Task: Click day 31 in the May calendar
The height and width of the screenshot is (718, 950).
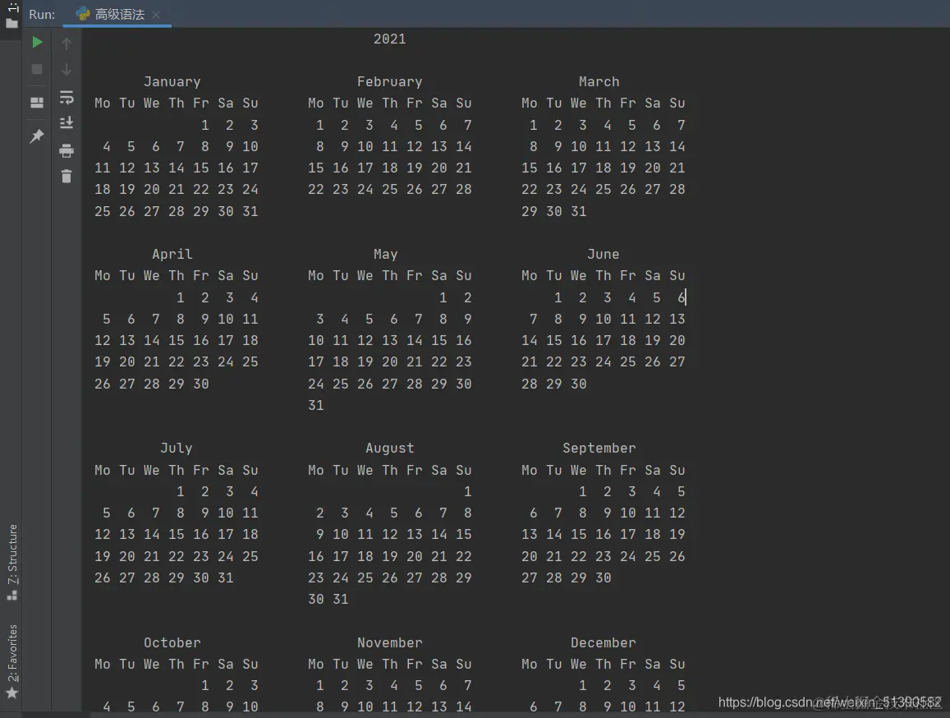Action: pyautogui.click(x=315, y=405)
